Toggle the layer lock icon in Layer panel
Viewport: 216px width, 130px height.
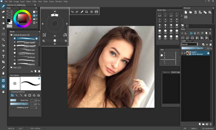coord(211,44)
